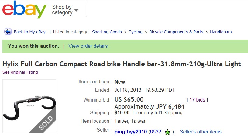This screenshot has height=138, width=248.
Task: Open the sold handlebar product thumbnail
Action: click(29, 106)
